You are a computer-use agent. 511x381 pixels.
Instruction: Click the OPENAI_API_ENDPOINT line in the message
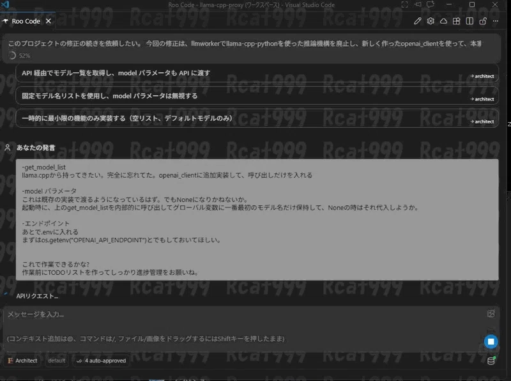point(121,240)
